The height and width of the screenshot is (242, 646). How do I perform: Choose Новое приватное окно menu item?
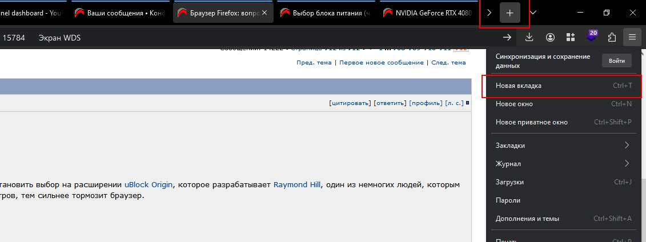(564, 122)
